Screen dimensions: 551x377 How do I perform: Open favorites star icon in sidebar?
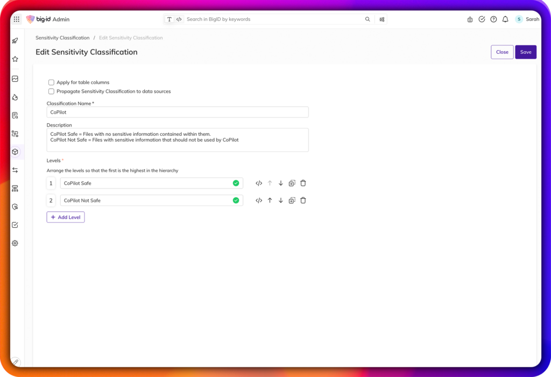[15, 59]
